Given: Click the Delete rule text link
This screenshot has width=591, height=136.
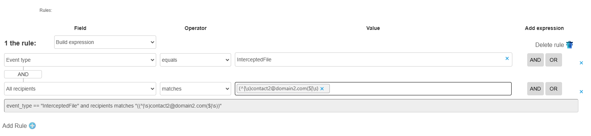Looking at the screenshot, I should pos(549,45).
